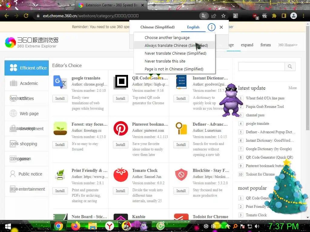
Task: Open Yandex browser from the taskbar
Action: (109, 226)
